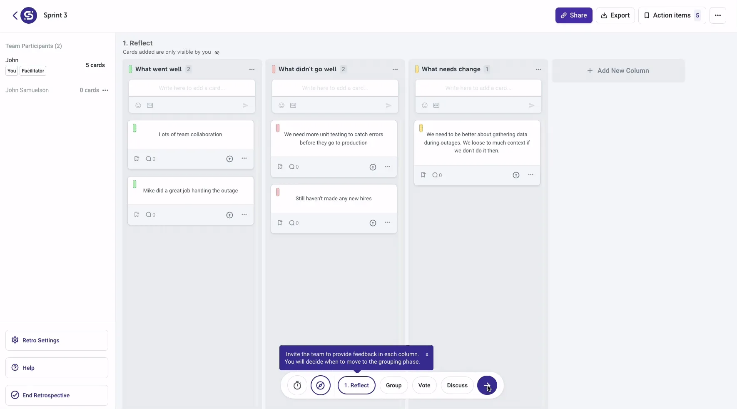The image size is (737, 409).
Task: Open more options menu in top right header
Action: pos(717,15)
